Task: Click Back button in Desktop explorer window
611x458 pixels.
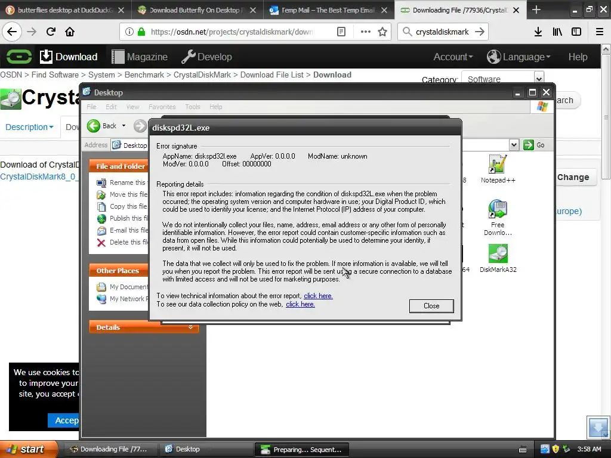Action: 101,126
